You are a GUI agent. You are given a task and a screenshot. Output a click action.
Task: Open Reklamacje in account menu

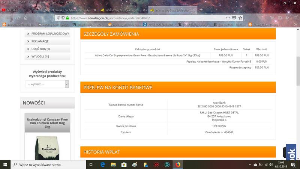[x=48, y=41]
